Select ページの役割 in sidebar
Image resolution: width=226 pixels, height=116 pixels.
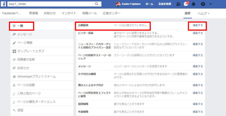42,85
